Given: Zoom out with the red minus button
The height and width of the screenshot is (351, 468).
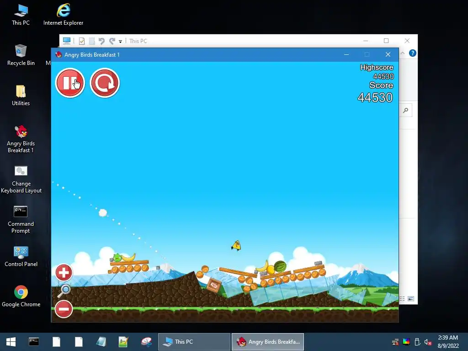Looking at the screenshot, I should pos(64,309).
